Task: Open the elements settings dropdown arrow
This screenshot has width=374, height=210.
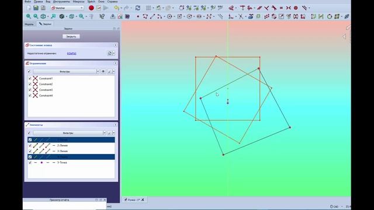Action: coord(113,133)
